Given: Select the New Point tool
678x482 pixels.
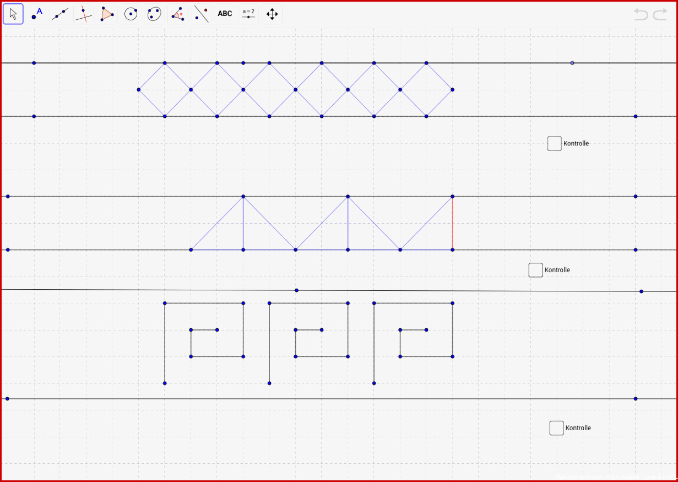Looking at the screenshot, I should [37, 14].
